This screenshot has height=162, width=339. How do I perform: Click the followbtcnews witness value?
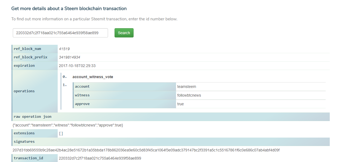coord(189,95)
